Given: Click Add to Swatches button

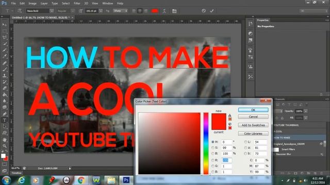Looking at the screenshot, I should tap(253, 125).
